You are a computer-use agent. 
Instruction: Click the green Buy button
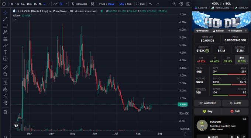[x=207, y=111]
